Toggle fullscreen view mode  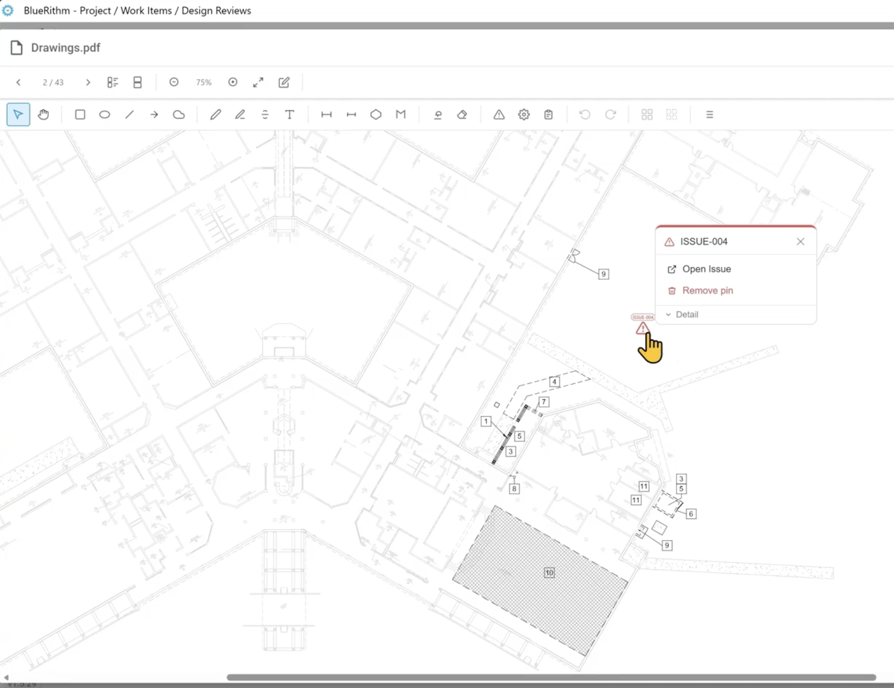click(258, 83)
